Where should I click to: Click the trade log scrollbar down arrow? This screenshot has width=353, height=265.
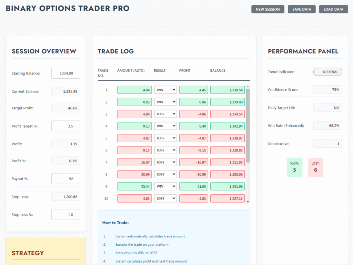click(x=248, y=202)
